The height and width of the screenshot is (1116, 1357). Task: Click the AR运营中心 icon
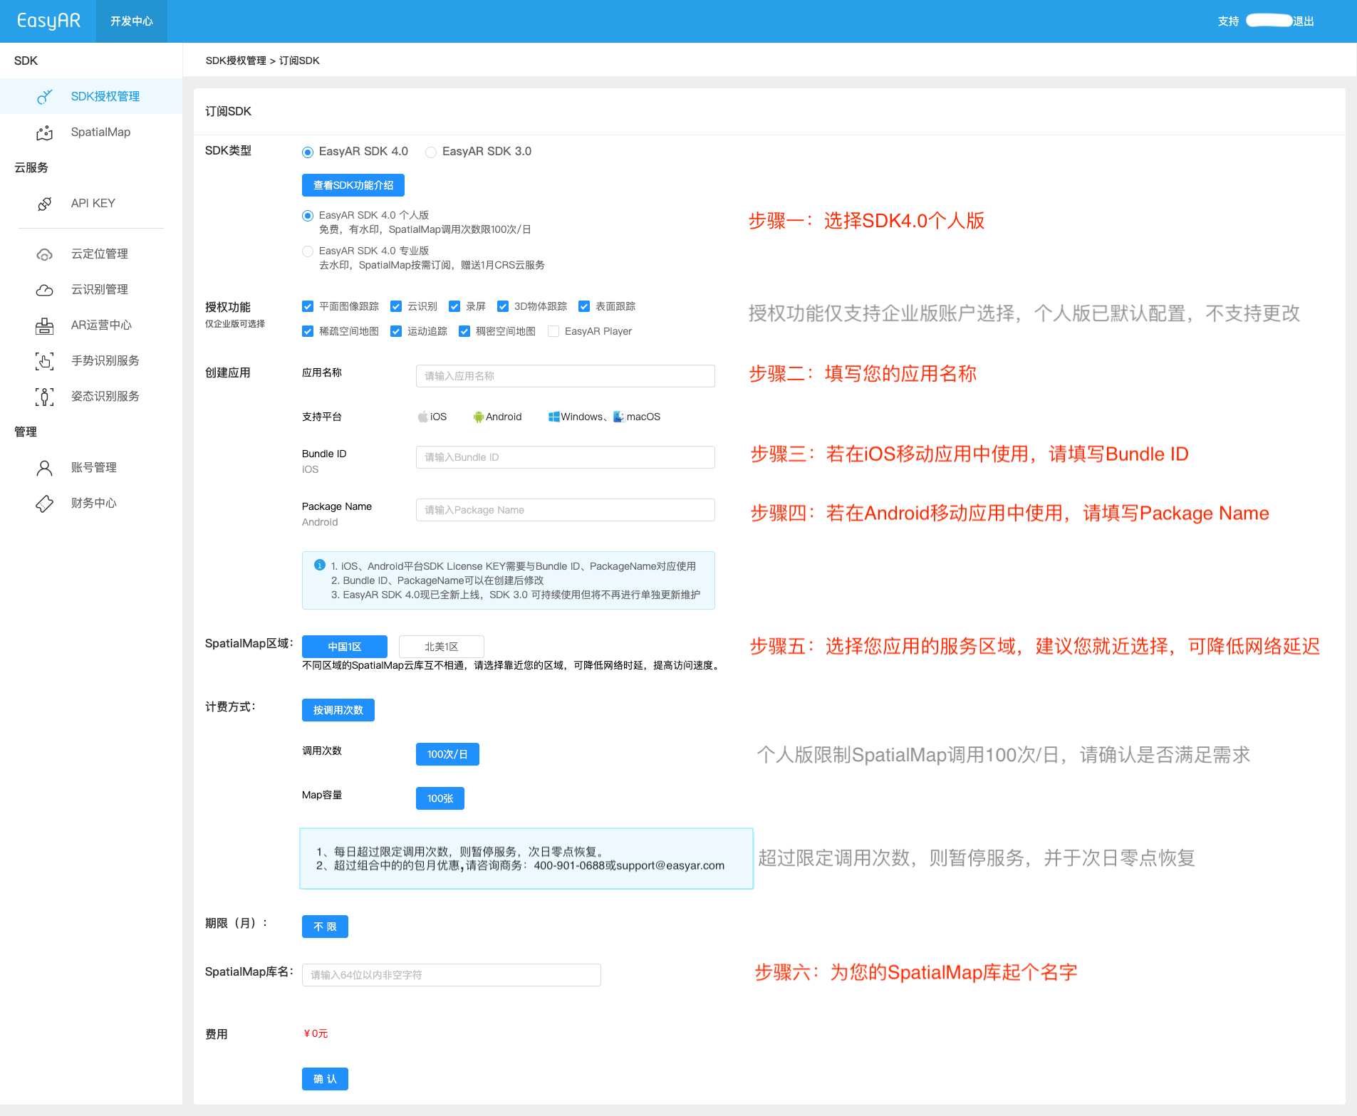pyautogui.click(x=44, y=325)
